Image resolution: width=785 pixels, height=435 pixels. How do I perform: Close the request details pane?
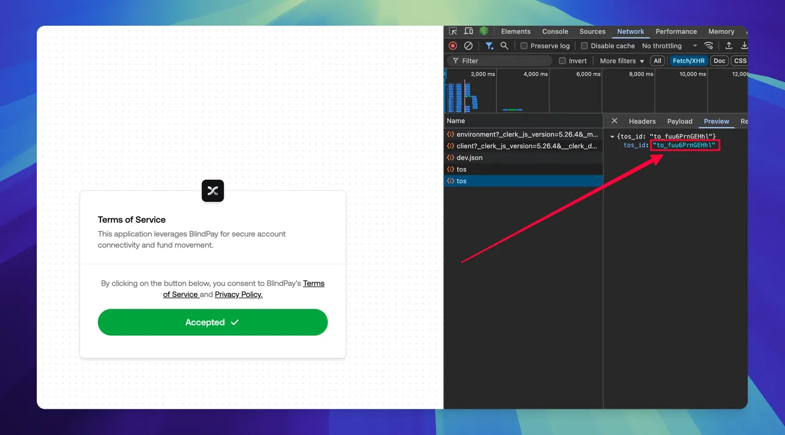coord(615,121)
